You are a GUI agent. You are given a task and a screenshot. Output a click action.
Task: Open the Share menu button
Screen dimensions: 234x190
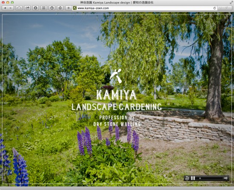coord(27,8)
